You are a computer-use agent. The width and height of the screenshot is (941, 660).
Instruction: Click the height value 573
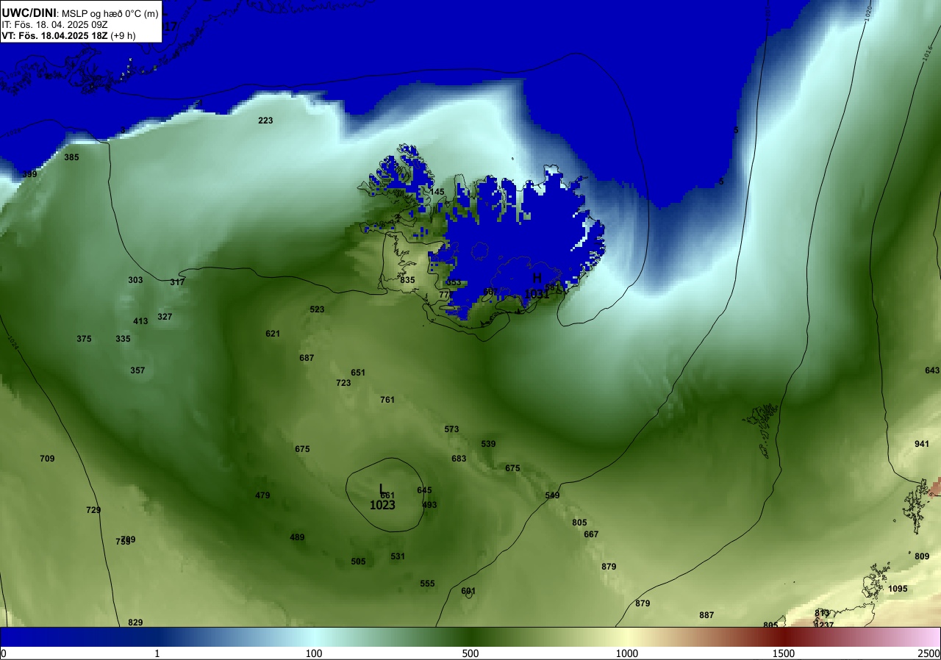click(451, 429)
